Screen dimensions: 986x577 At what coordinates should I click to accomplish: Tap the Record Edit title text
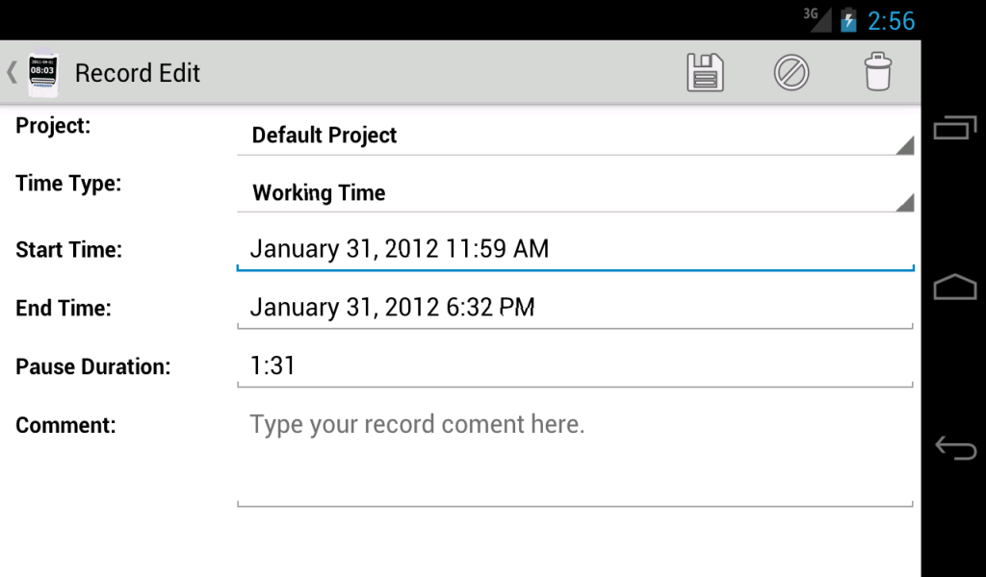(x=137, y=72)
